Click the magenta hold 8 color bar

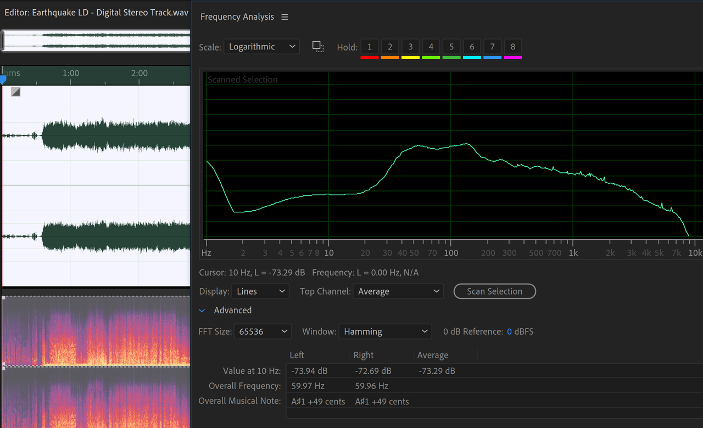coord(513,57)
